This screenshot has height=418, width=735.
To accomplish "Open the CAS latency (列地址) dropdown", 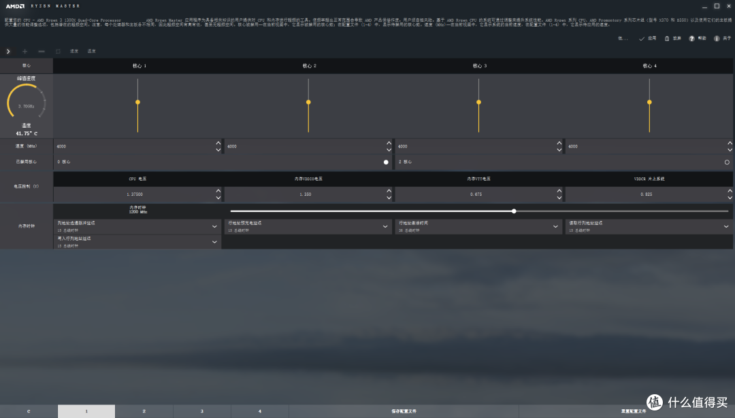I will click(x=137, y=226).
